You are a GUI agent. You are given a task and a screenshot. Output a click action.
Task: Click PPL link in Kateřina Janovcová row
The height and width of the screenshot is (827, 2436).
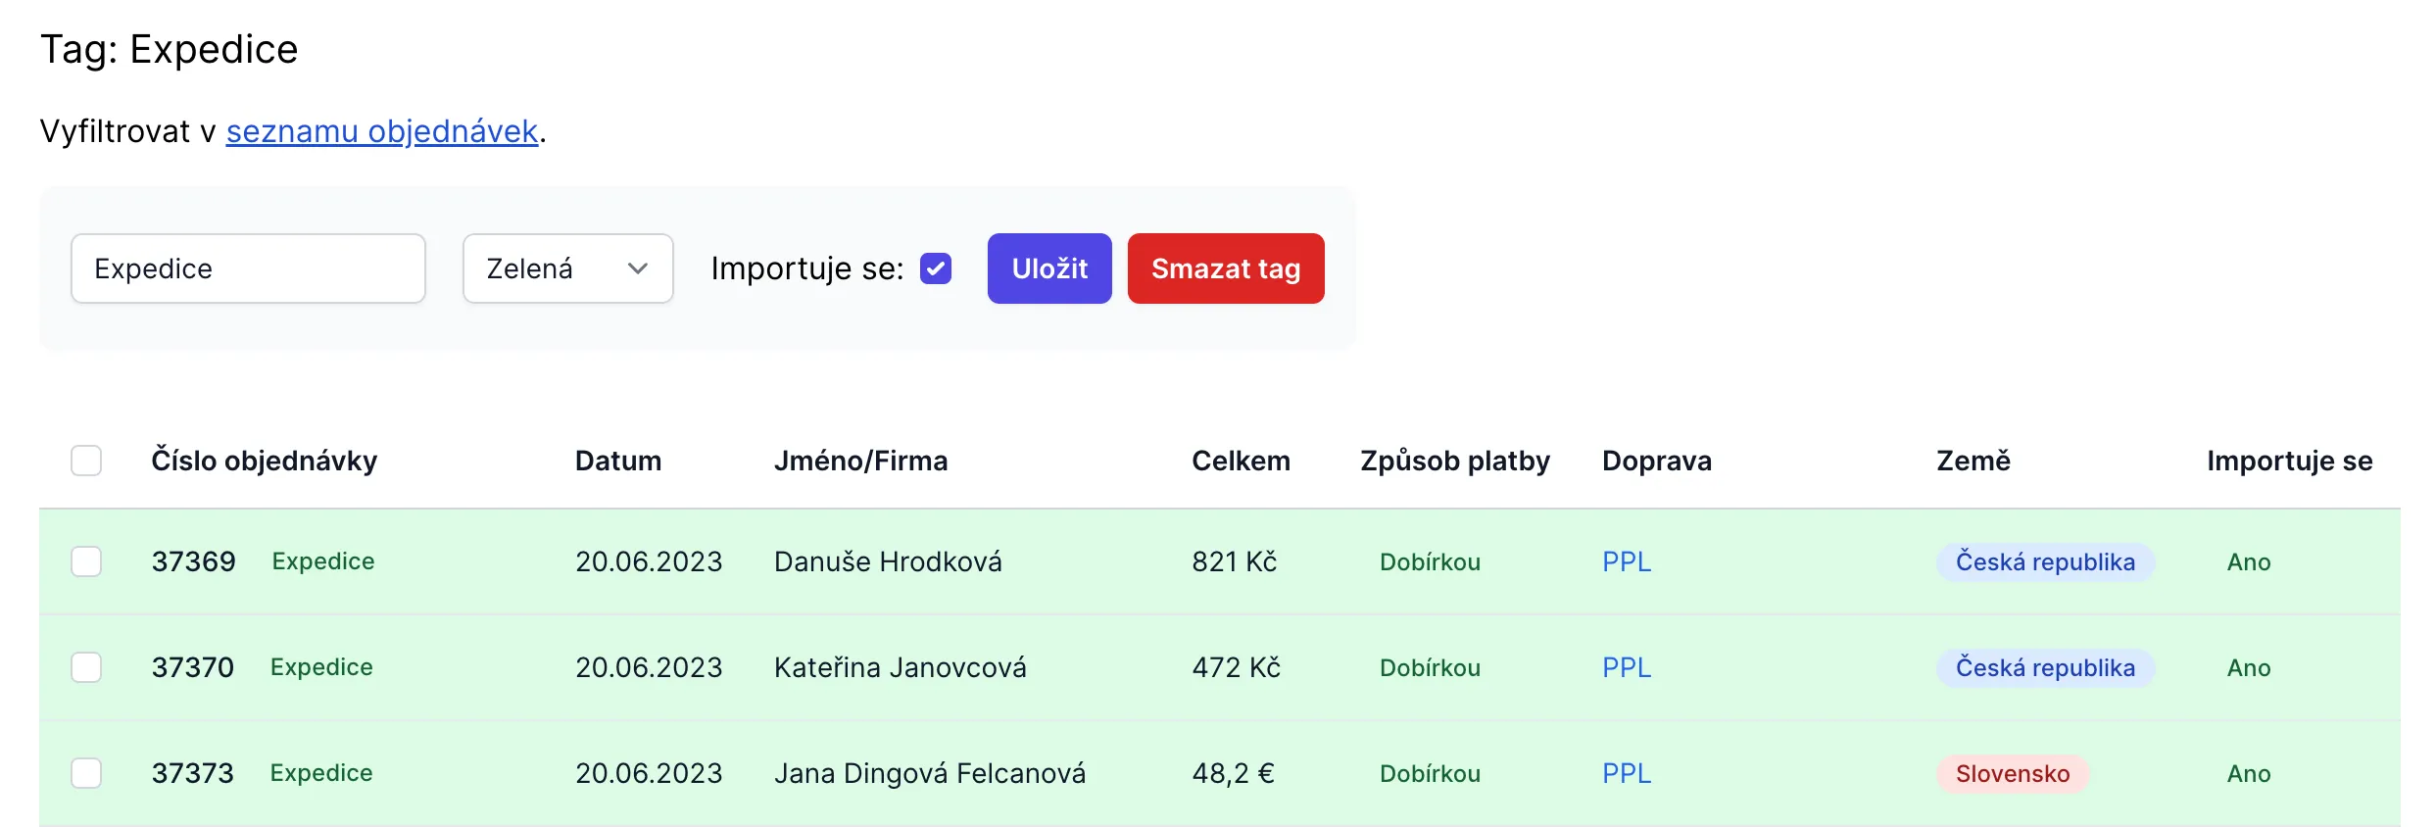[1627, 667]
